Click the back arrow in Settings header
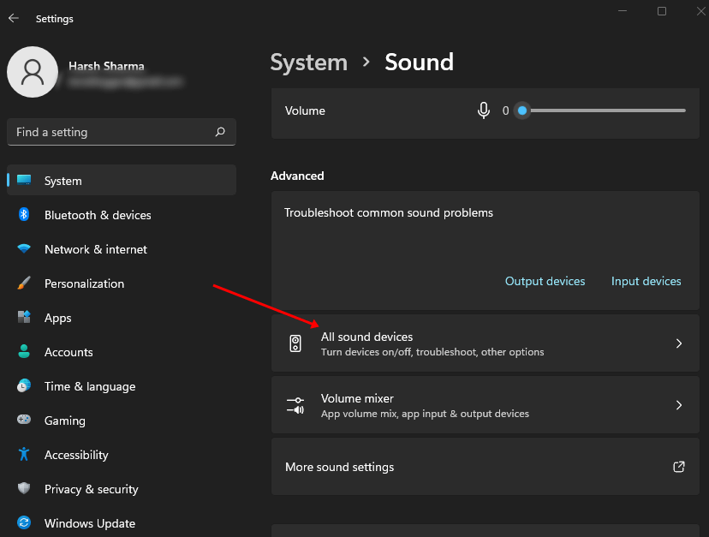The width and height of the screenshot is (709, 537). tap(14, 18)
